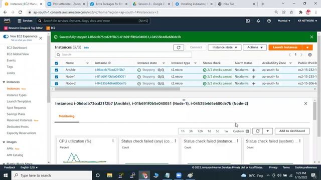Open browser extensions puzzle icon
This screenshot has height=180, width=321.
(x=300, y=12)
